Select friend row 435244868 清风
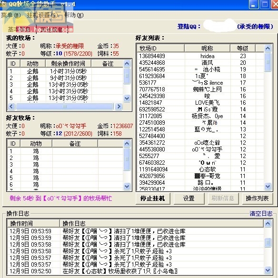Image resolution: width=278 pixels, height=278 pixels. pyautogui.click(x=200, y=62)
